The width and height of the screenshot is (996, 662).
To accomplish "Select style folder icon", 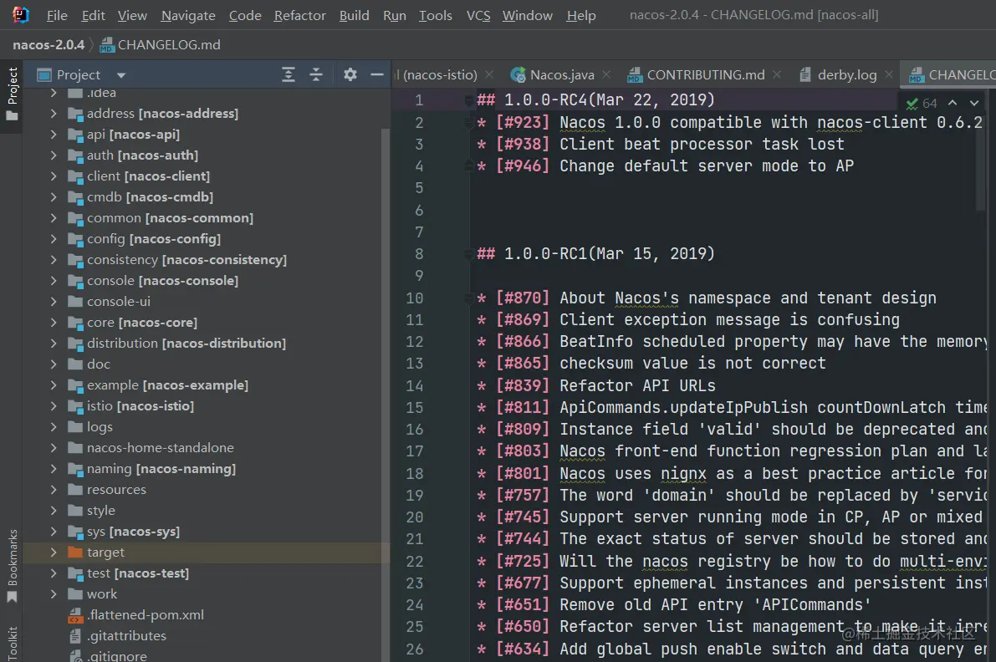I will tap(75, 511).
